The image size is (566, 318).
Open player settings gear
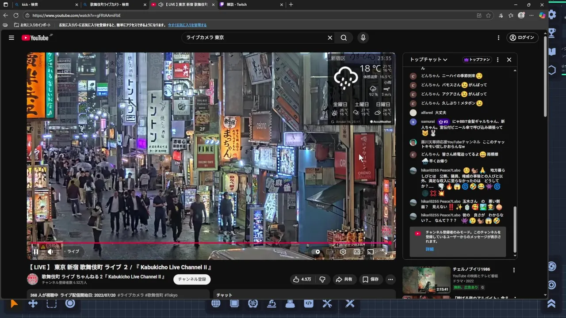(x=343, y=252)
